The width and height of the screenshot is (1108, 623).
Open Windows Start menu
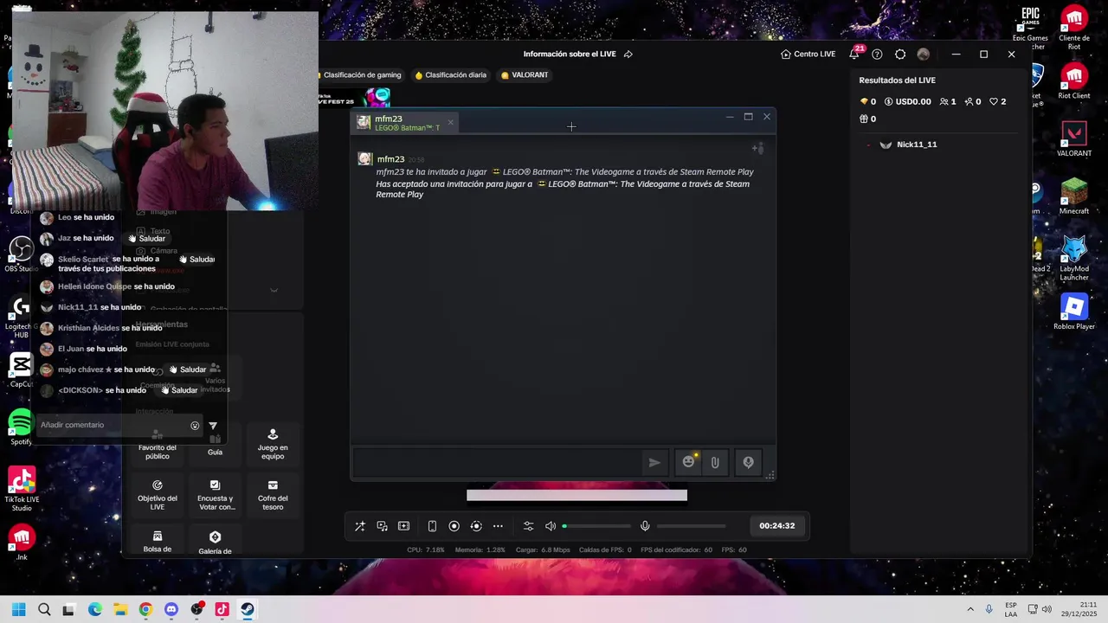[19, 609]
